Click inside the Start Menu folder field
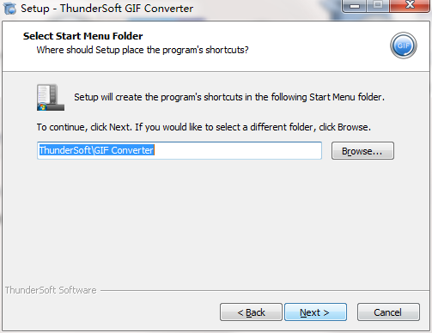Image resolution: width=432 pixels, height=333 pixels. click(179, 150)
